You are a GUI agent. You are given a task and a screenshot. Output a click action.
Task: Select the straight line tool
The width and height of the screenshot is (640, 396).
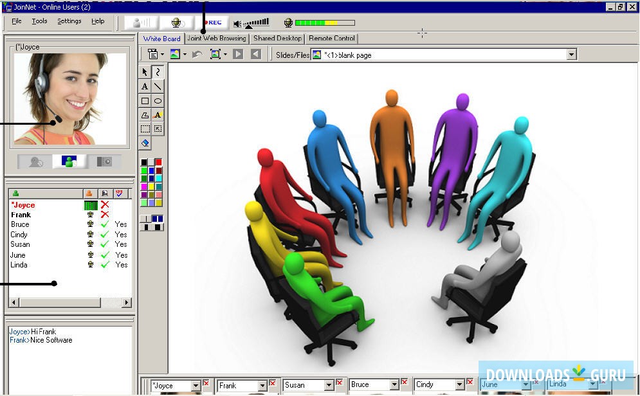coord(158,86)
